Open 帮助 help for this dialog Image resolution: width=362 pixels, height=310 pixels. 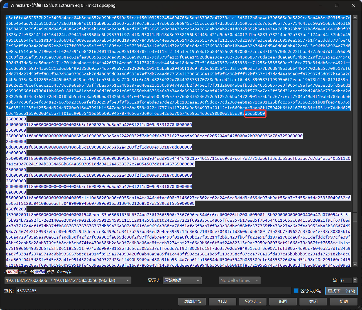pos(343,301)
